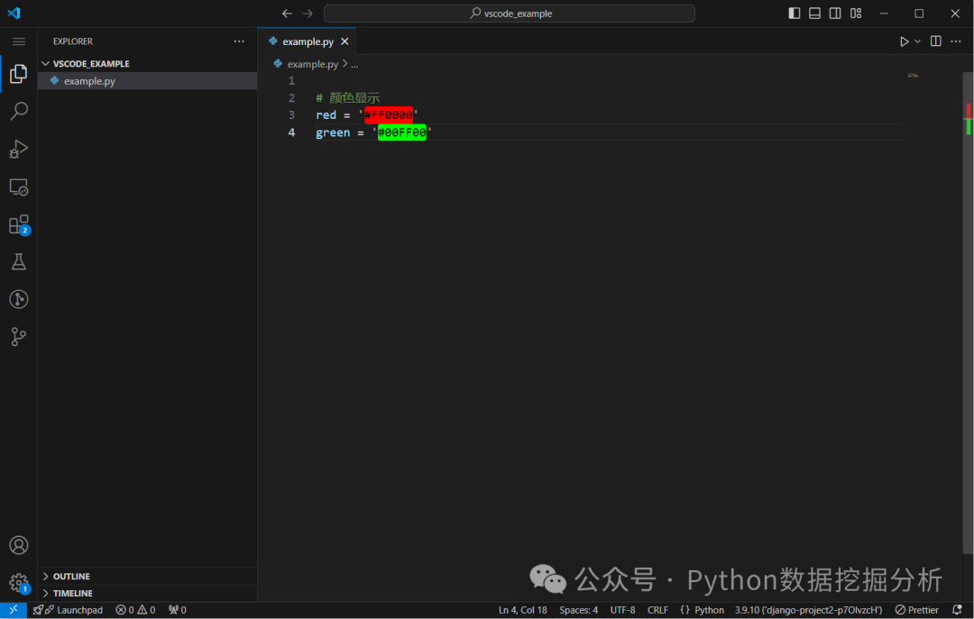Toggle primary side bar layout icon
This screenshot has height=619, width=974.
(x=794, y=13)
